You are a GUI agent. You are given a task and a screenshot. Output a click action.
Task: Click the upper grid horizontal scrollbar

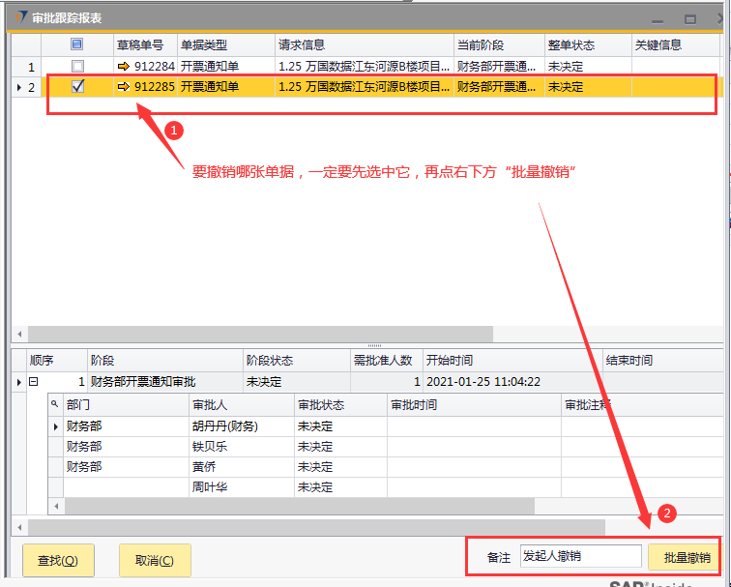251,334
